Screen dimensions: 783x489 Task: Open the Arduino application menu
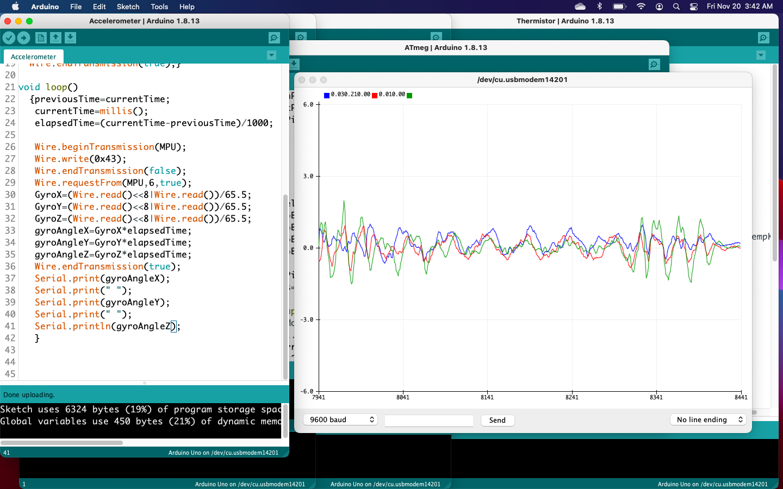click(x=45, y=7)
